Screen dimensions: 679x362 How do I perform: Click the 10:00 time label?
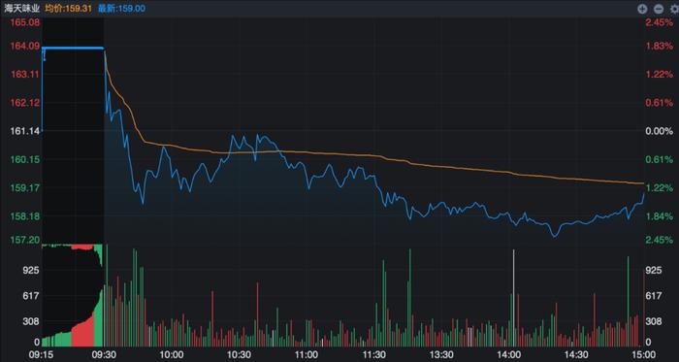point(171,354)
